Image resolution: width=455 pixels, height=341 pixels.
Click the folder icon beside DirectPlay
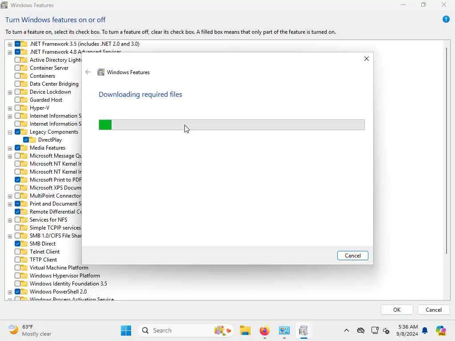click(32, 140)
